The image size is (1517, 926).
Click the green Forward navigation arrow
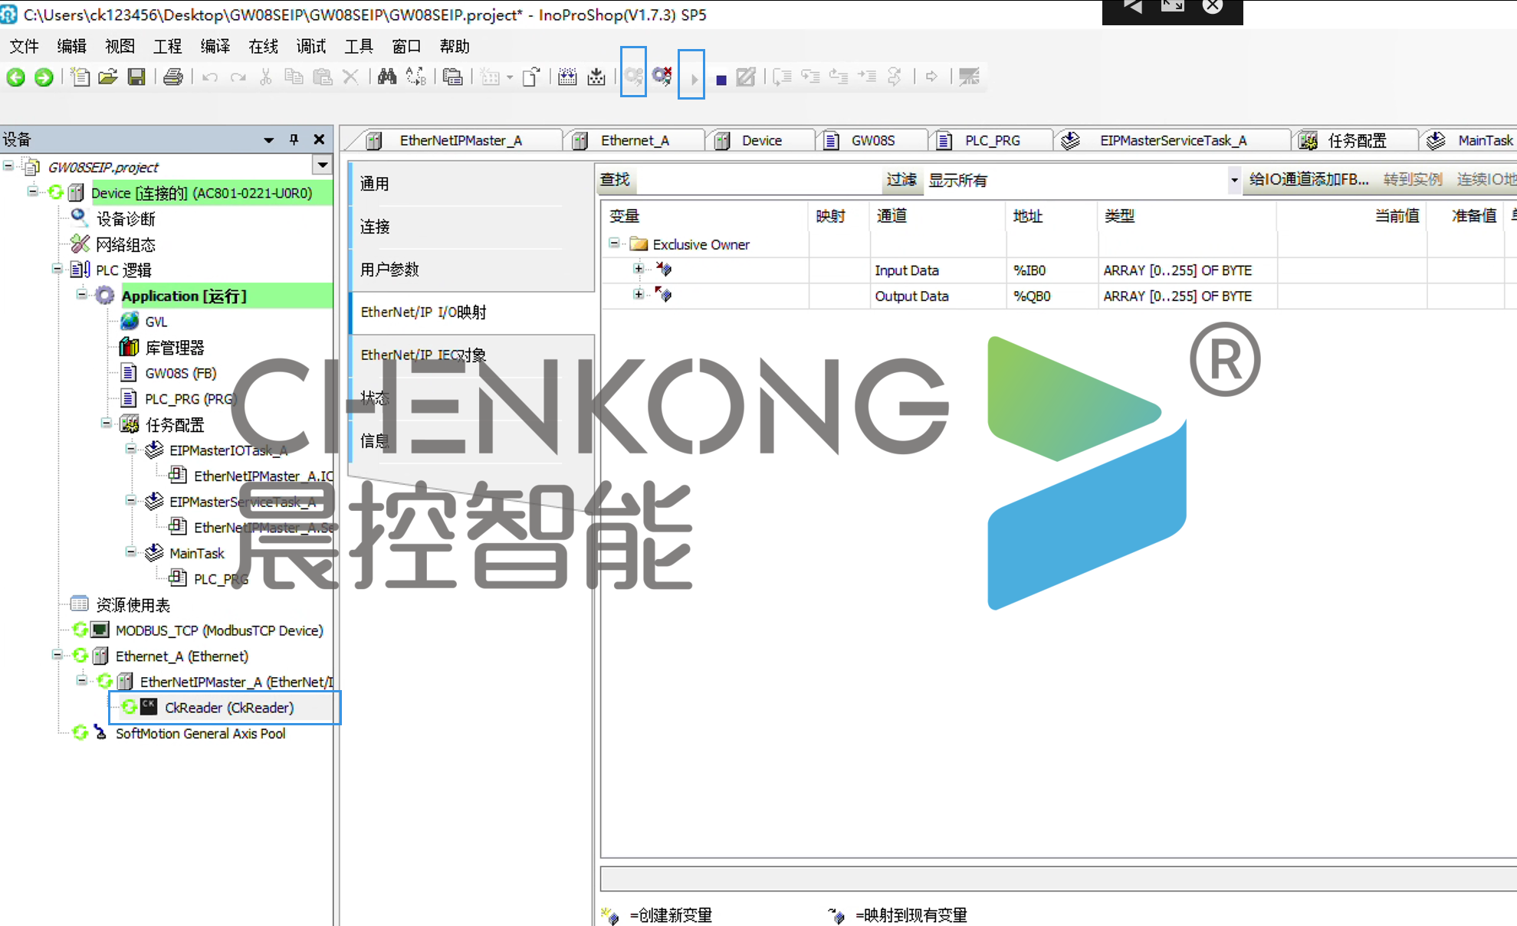click(44, 77)
